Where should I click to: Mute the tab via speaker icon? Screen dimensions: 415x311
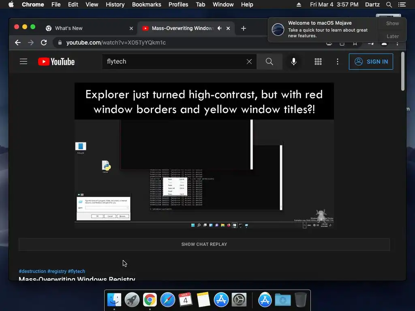click(x=219, y=28)
